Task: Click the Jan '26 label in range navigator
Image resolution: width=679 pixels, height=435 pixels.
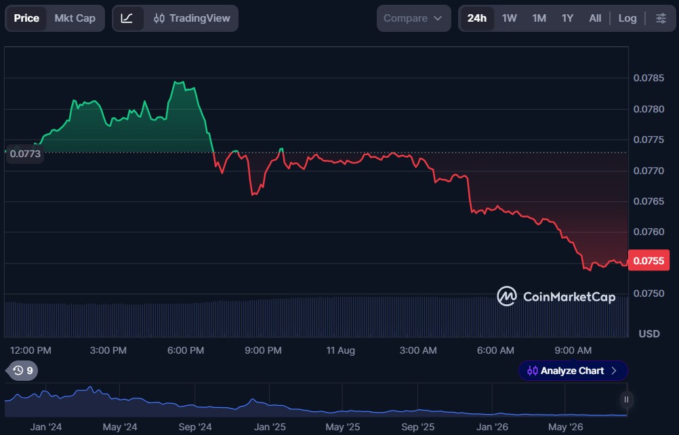Action: pos(492,427)
